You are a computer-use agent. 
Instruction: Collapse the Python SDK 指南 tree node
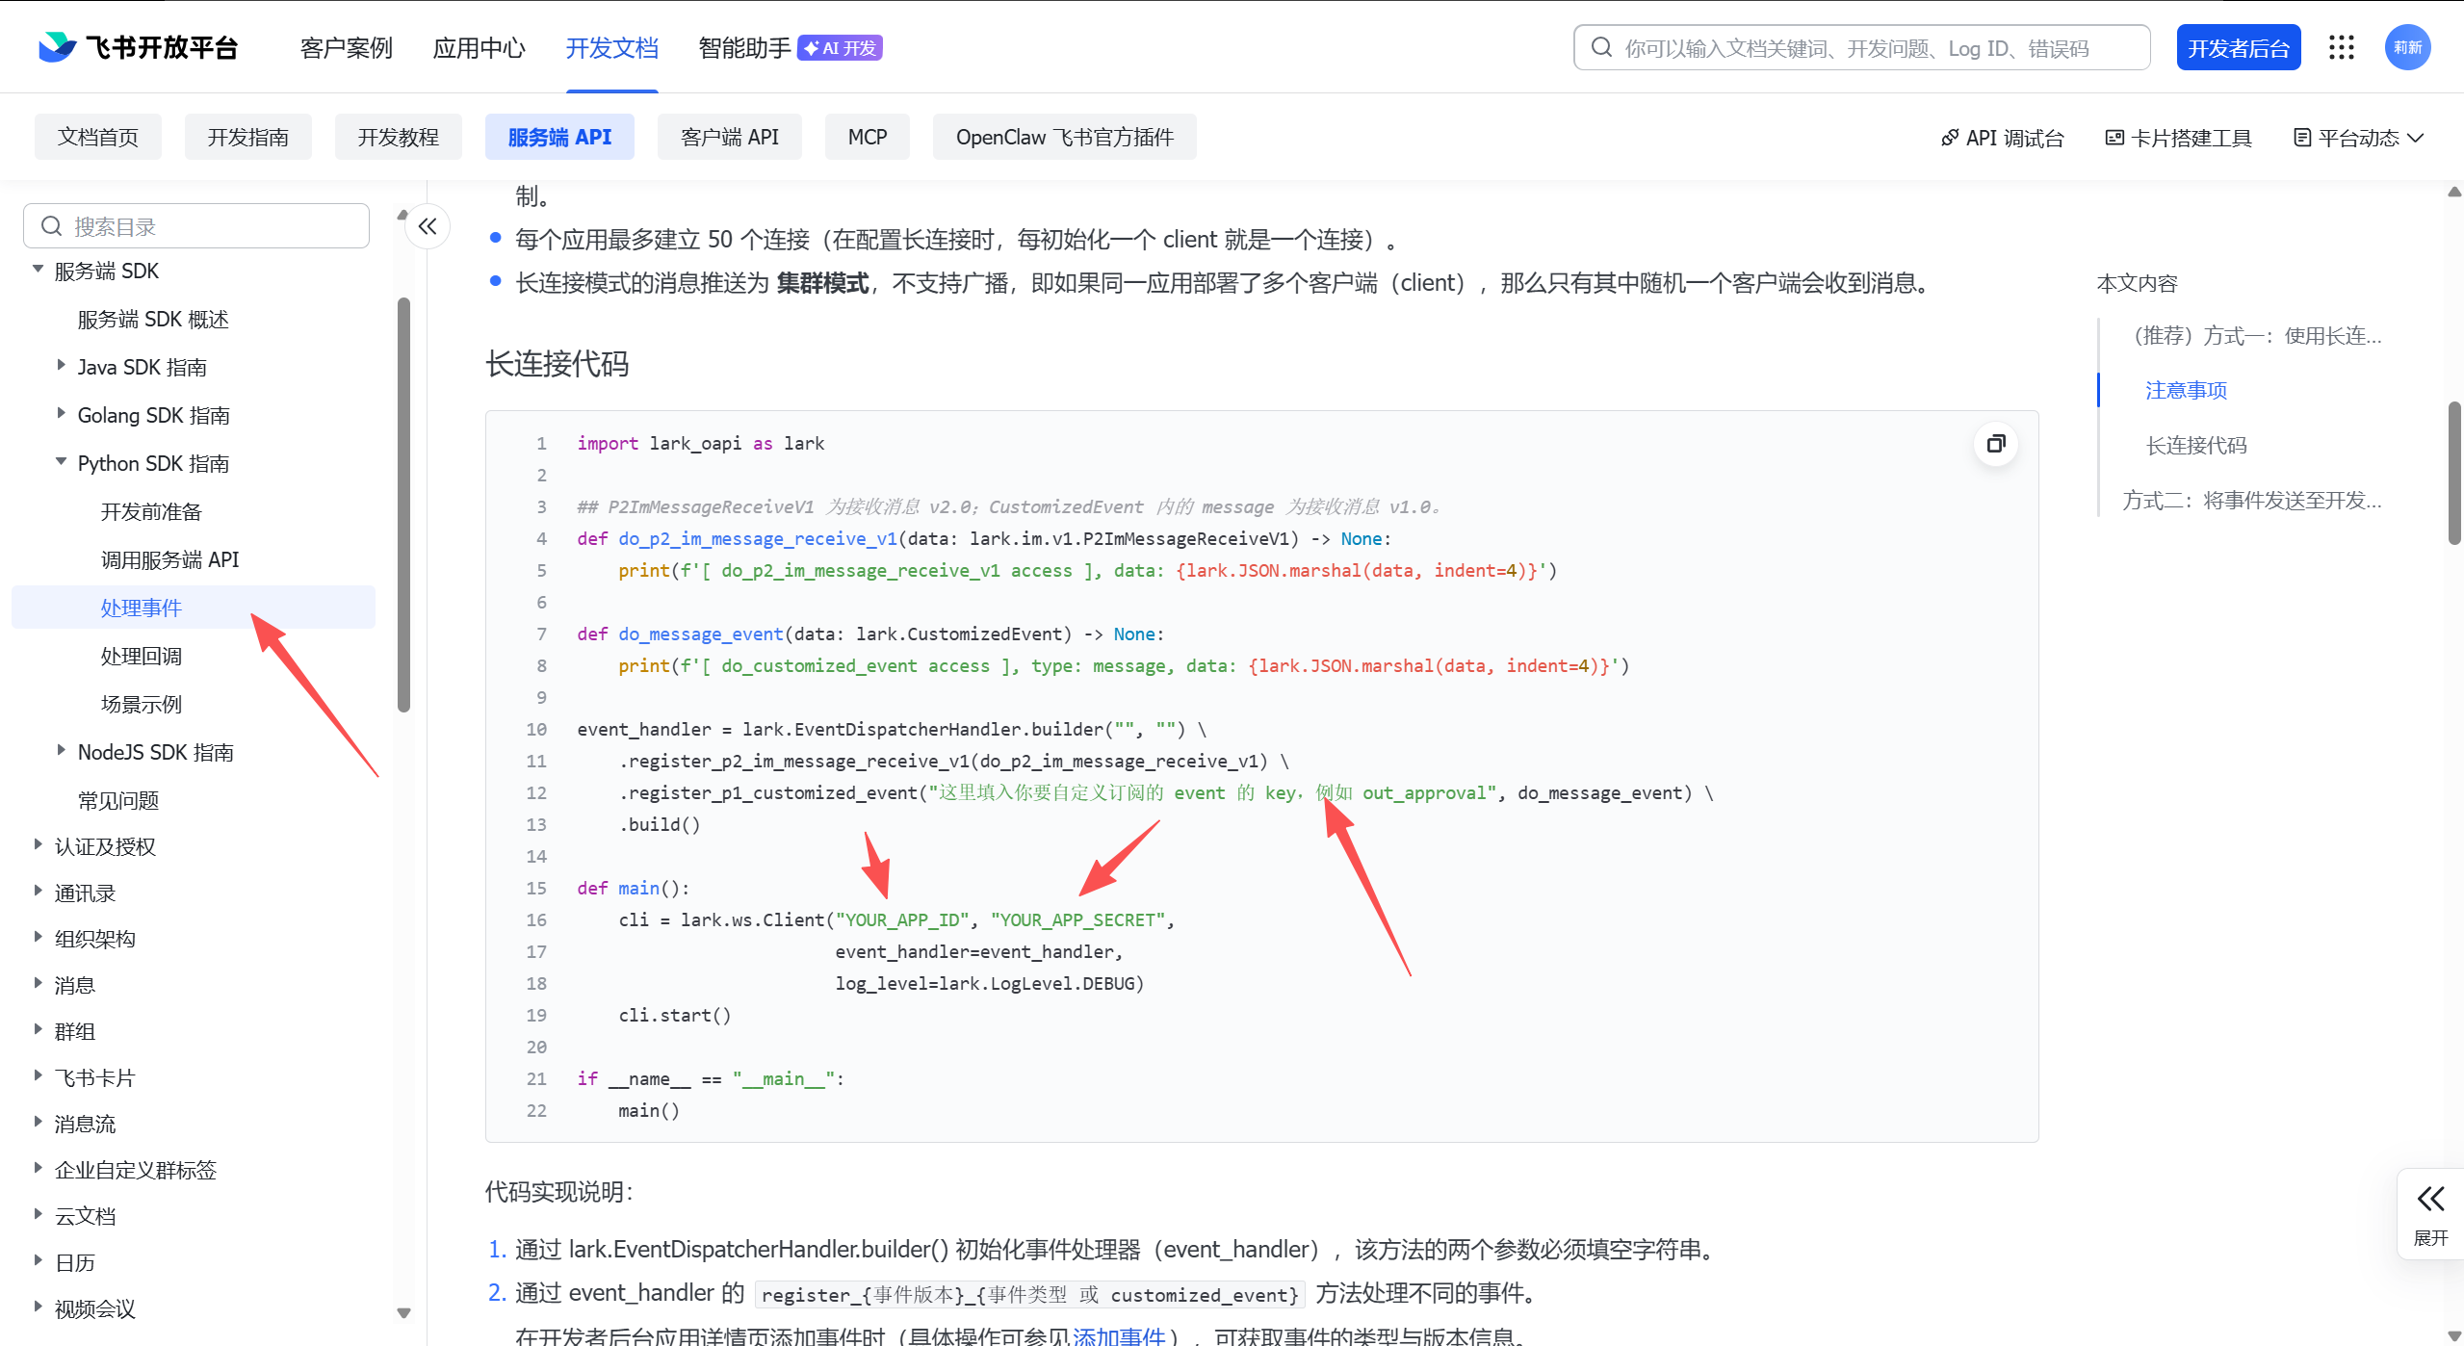(62, 462)
